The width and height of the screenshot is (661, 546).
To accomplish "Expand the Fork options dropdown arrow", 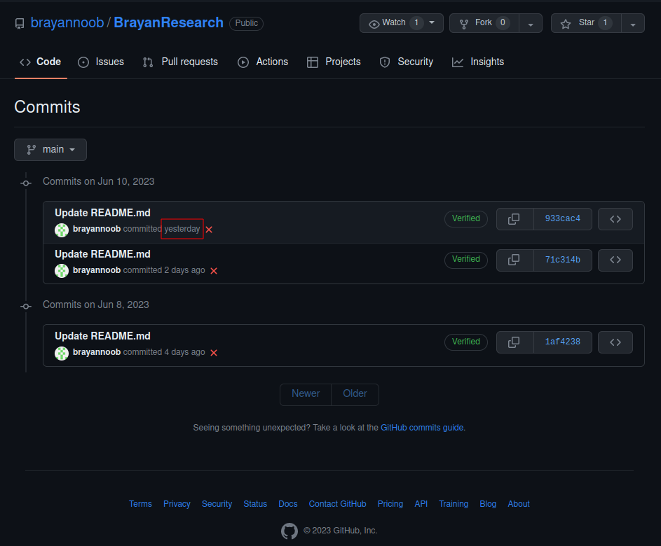I will [x=531, y=23].
